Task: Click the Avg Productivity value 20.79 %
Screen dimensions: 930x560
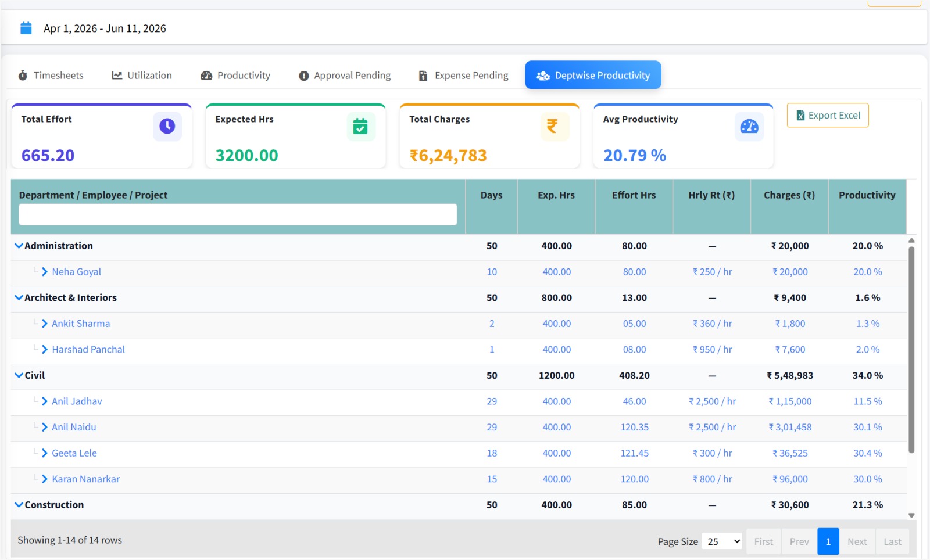Action: click(635, 156)
